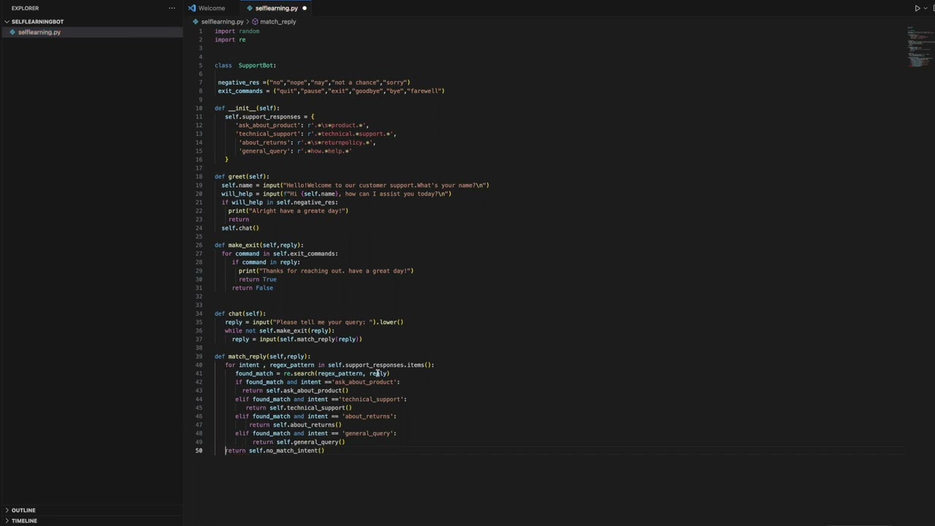Click the 'about_returns' regex dictionary entry
This screenshot has height=526, width=935.
click(307, 142)
